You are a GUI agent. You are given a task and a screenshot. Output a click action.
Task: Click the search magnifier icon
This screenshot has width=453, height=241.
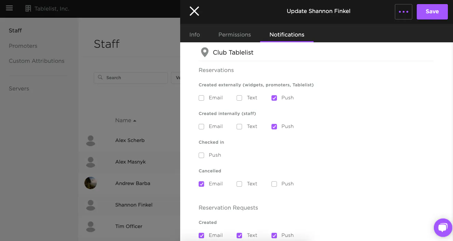point(100,77)
